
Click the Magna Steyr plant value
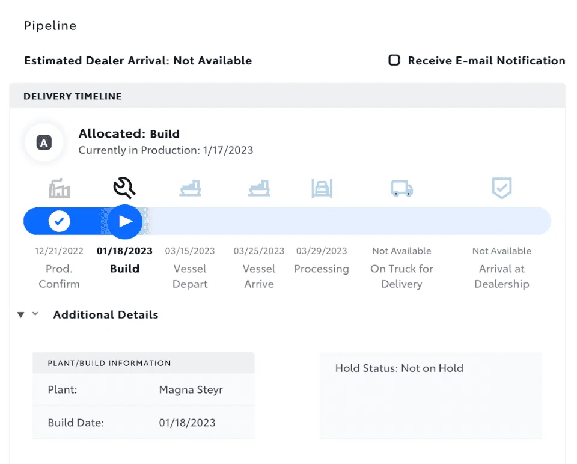[x=191, y=390]
